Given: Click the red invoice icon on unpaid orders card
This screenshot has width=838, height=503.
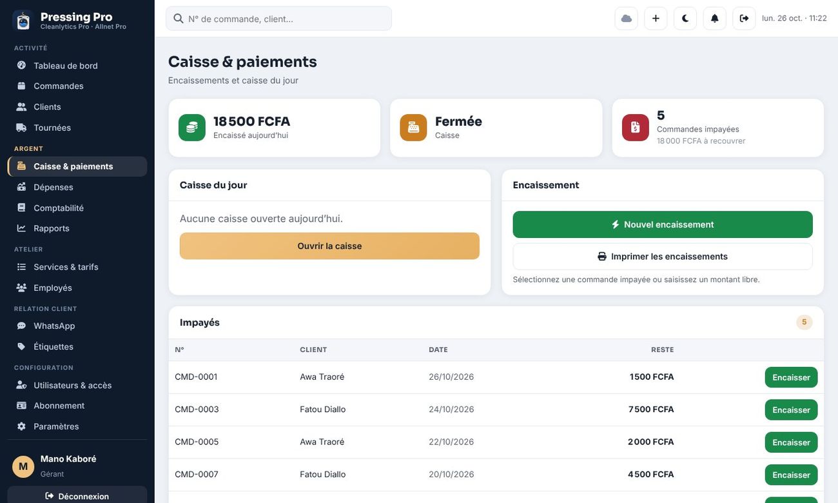Looking at the screenshot, I should (636, 128).
